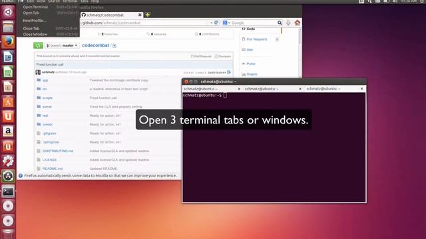Viewport: 426px width, 239px height.
Task: Open the Amazon dock icon
Action: (8, 131)
